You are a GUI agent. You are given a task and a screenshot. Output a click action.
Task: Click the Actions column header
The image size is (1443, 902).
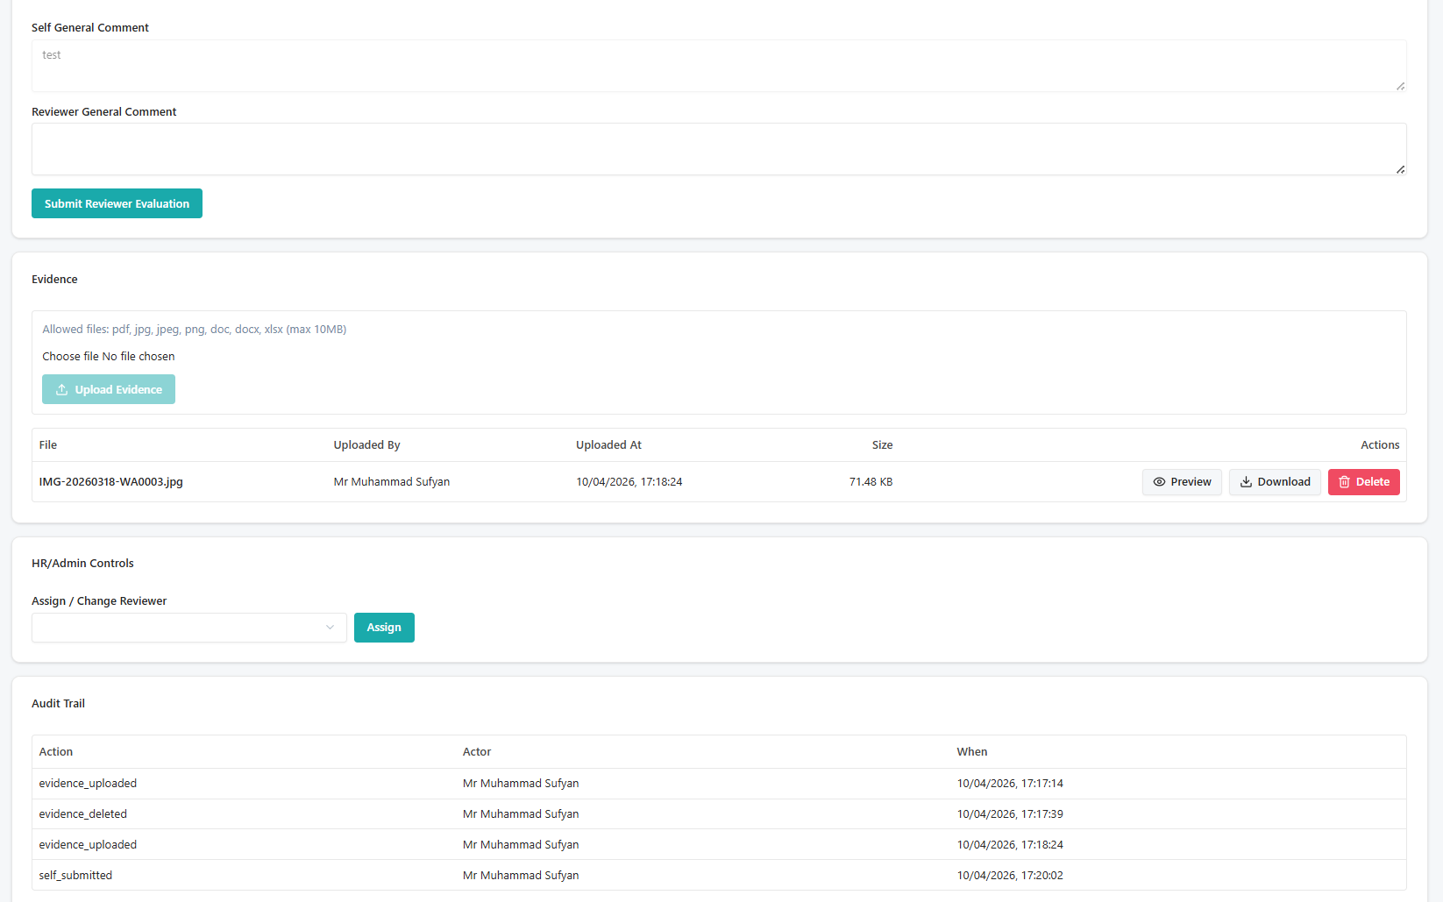pyautogui.click(x=1380, y=445)
